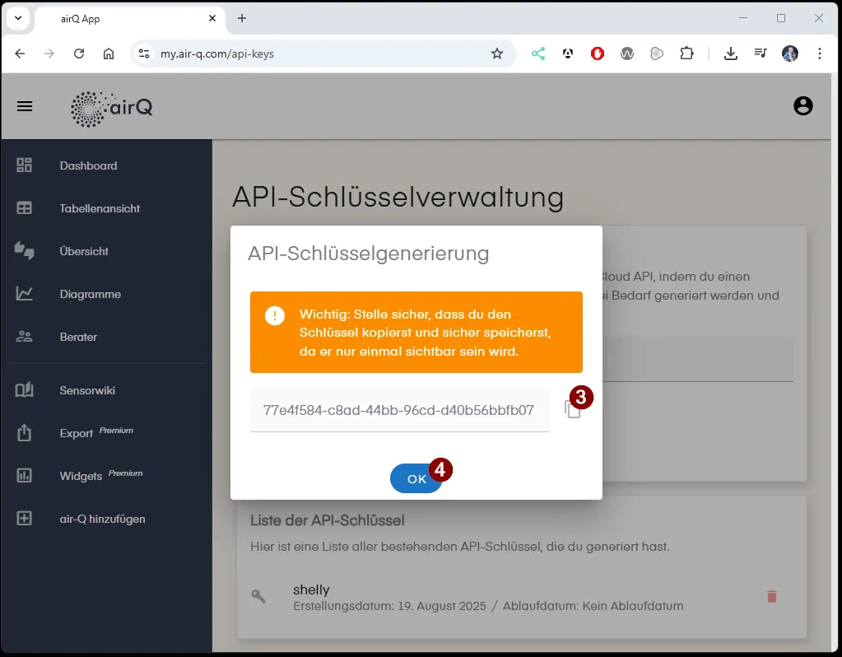Confirm the dialog with OK

click(416, 478)
